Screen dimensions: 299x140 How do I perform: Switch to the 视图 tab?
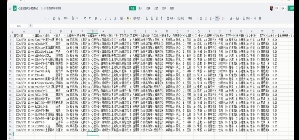172,8
